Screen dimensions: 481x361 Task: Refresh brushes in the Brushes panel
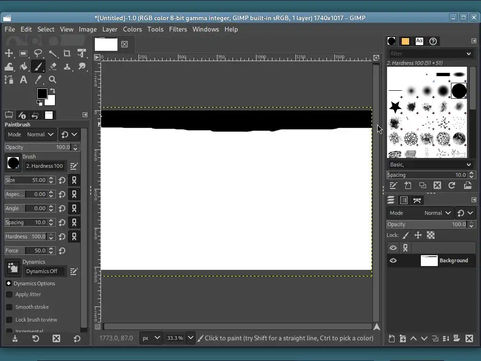(451, 185)
